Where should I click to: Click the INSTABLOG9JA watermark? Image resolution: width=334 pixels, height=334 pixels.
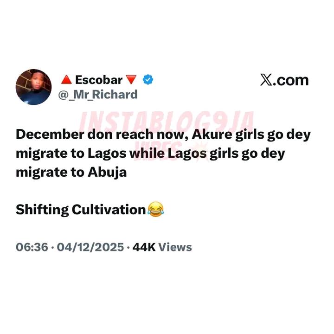coord(167,122)
